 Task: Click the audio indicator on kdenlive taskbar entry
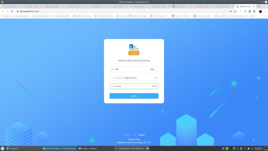148,148
